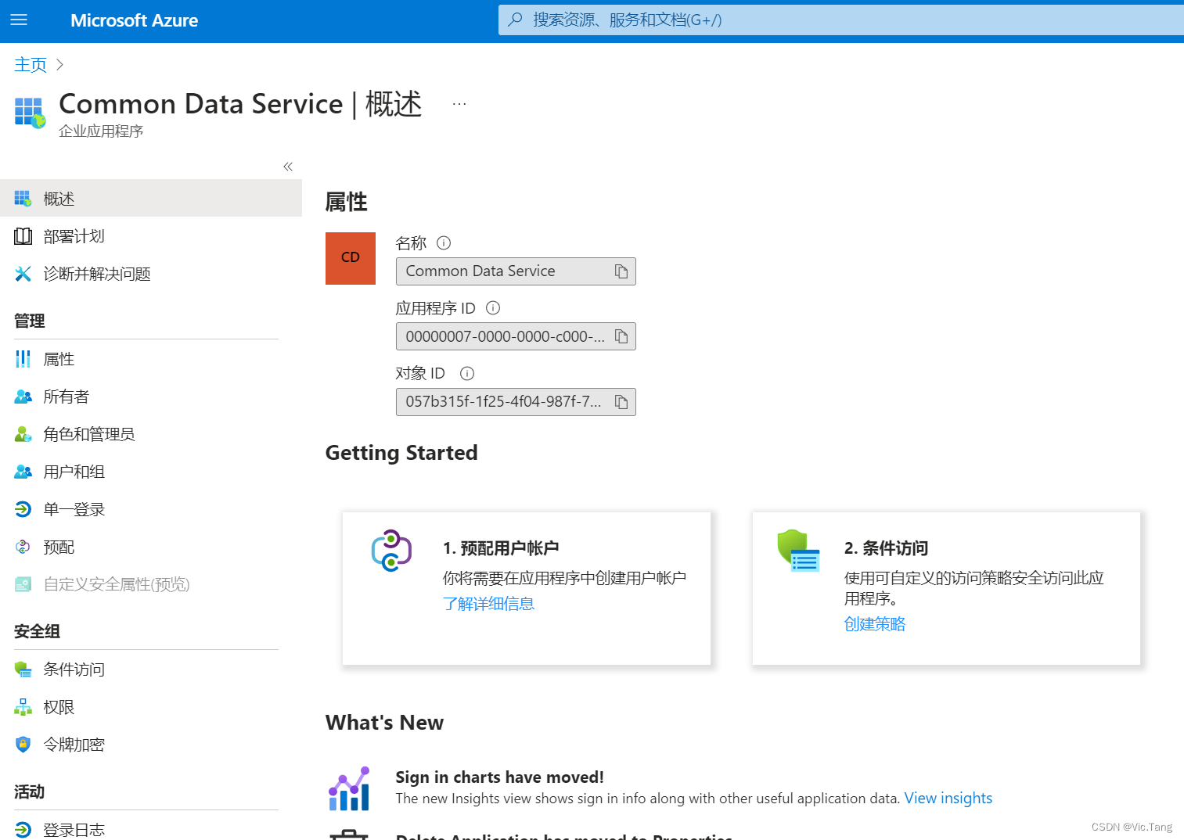Click the 令牌加密 shield lock icon

tap(23, 745)
